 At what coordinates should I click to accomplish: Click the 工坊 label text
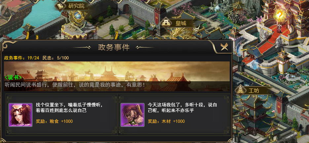click(x=254, y=90)
